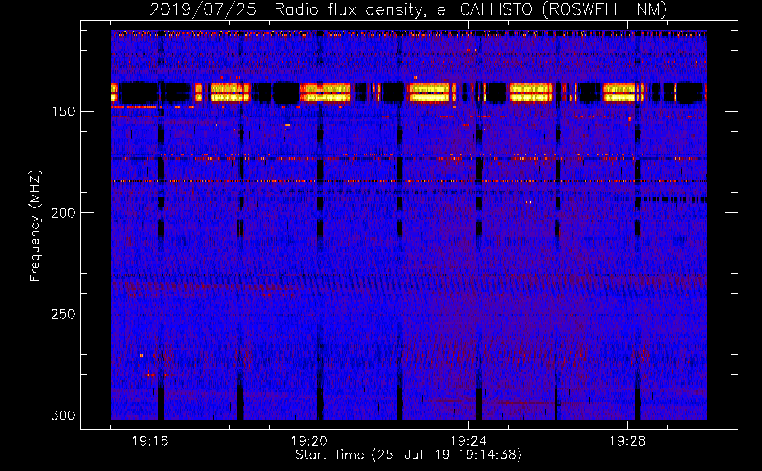762x471 pixels.
Task: Click the "Start Time (25-Jul-19 19:14:38)" label
Action: 408,455
